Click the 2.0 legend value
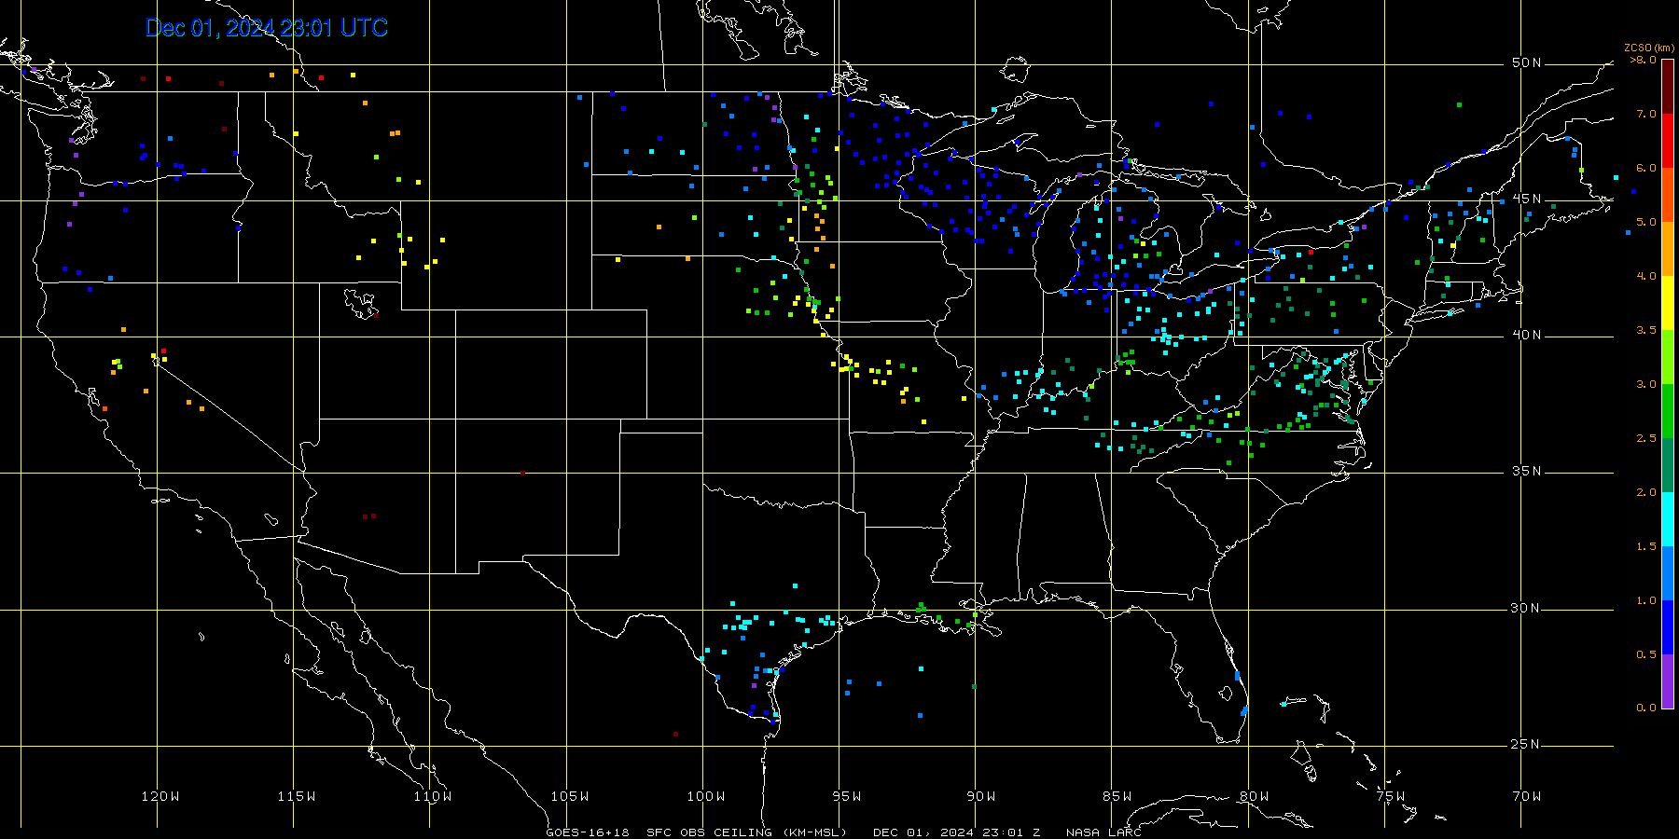 click(1646, 492)
